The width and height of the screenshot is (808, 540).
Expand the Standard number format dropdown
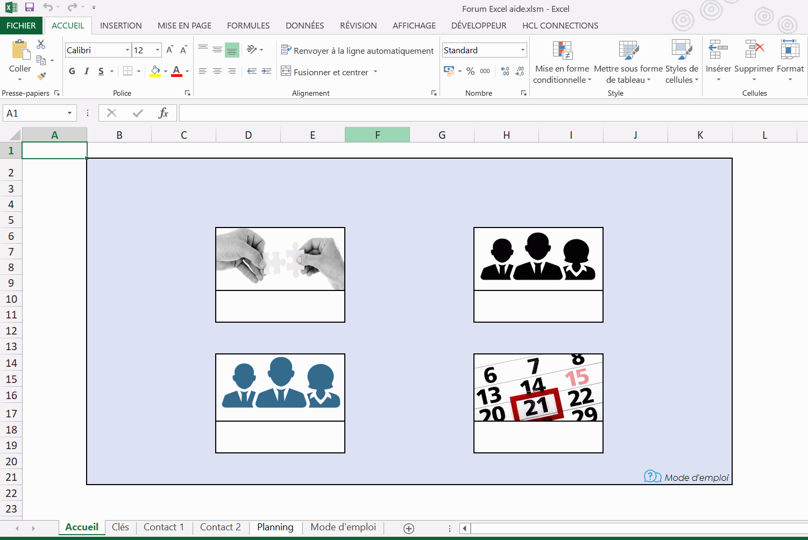(522, 50)
